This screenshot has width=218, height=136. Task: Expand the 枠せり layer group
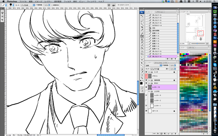click(149, 83)
